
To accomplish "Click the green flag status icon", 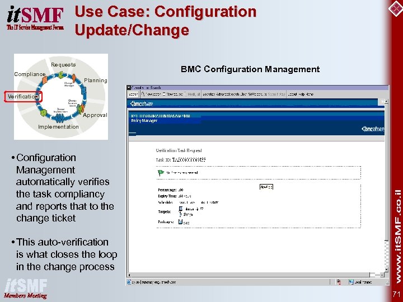I will (x=161, y=173).
